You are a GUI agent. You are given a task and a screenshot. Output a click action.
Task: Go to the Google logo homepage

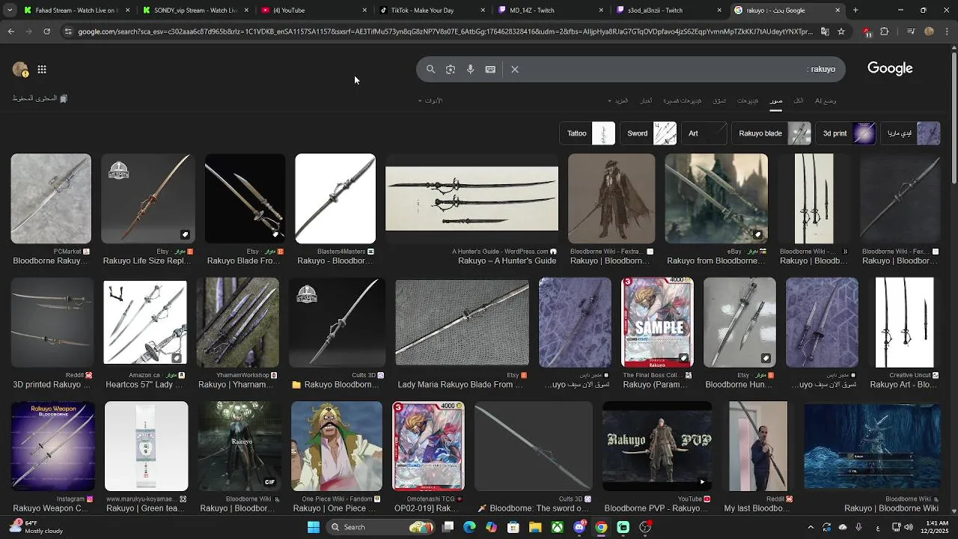[890, 69]
